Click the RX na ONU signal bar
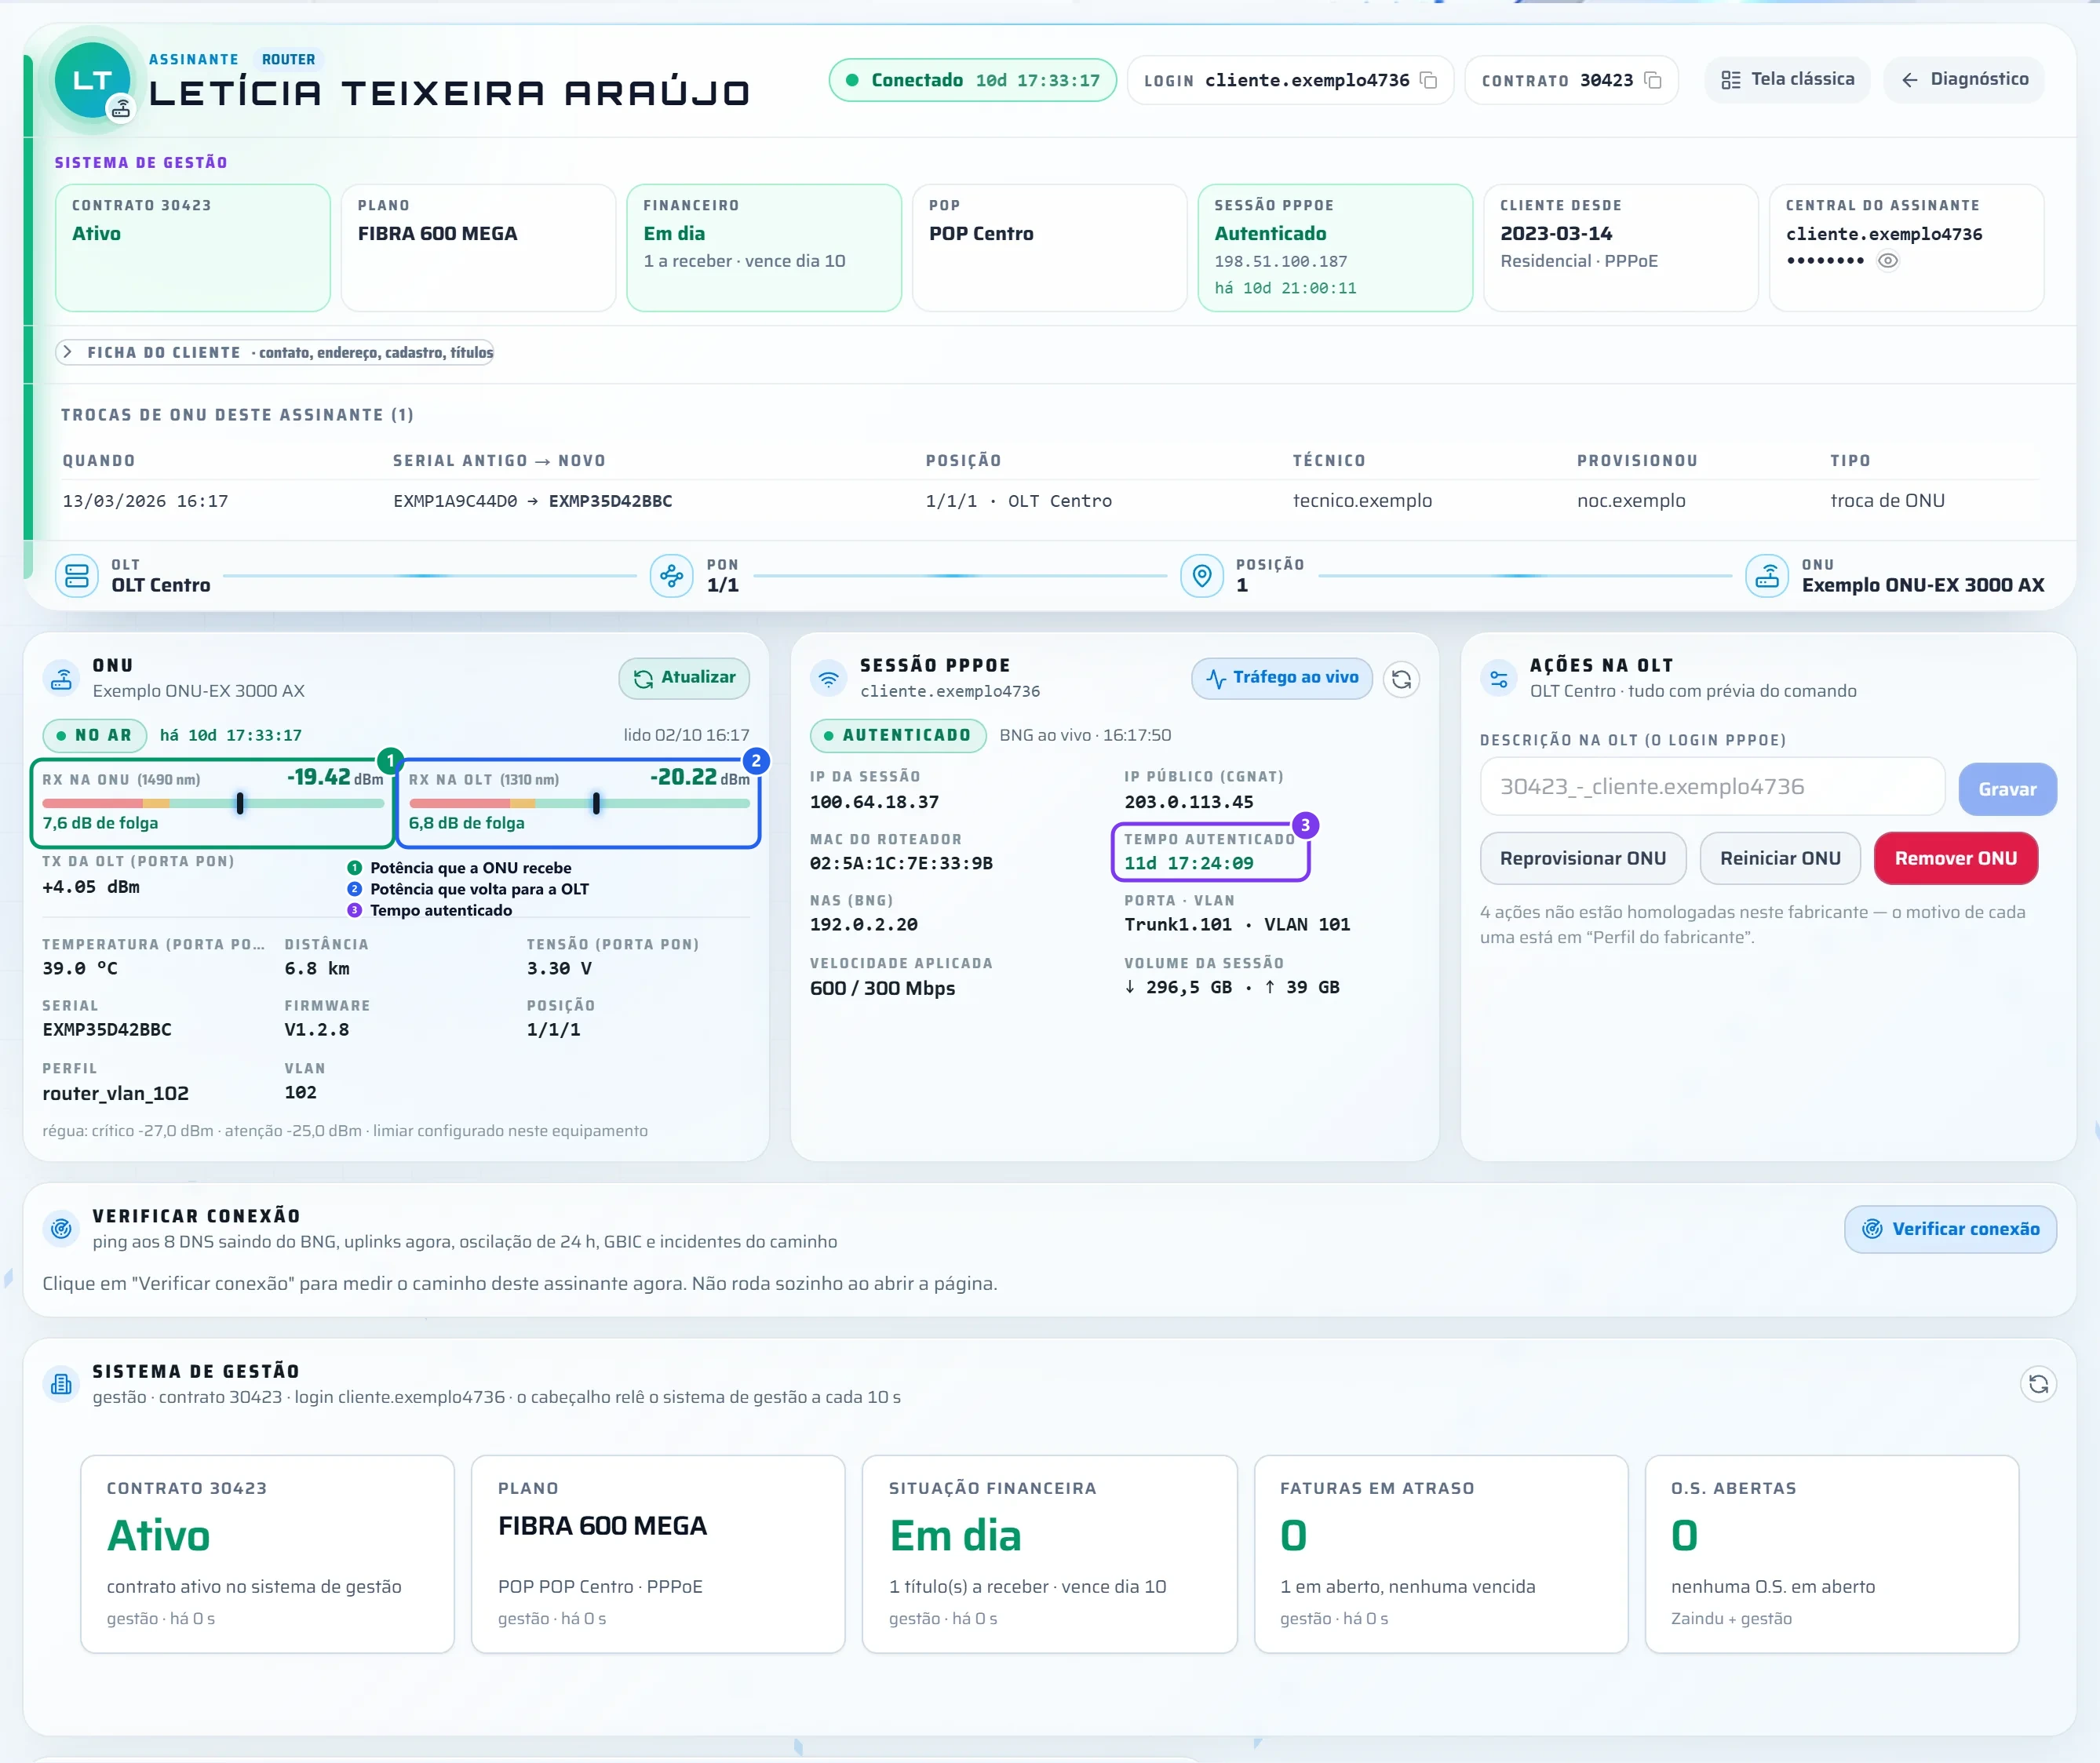 [x=213, y=803]
